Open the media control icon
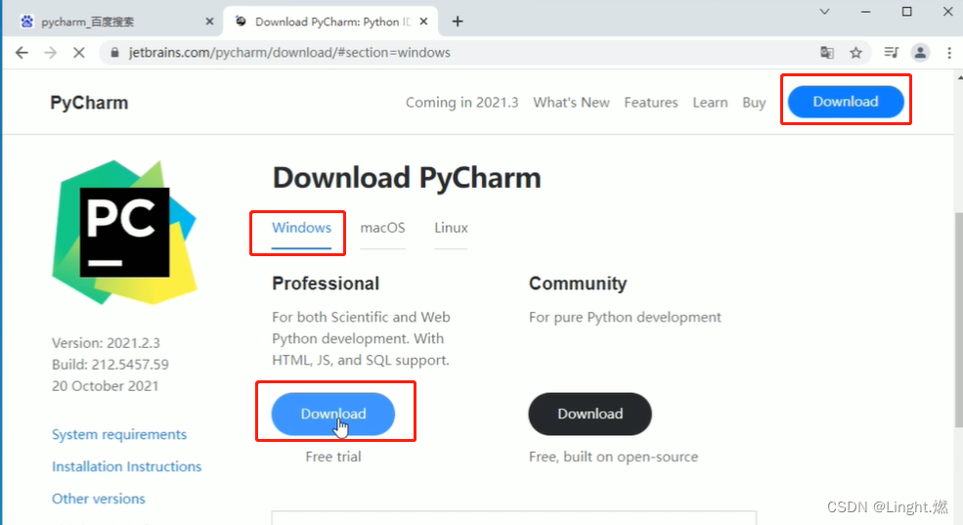This screenshot has height=525, width=963. (892, 53)
